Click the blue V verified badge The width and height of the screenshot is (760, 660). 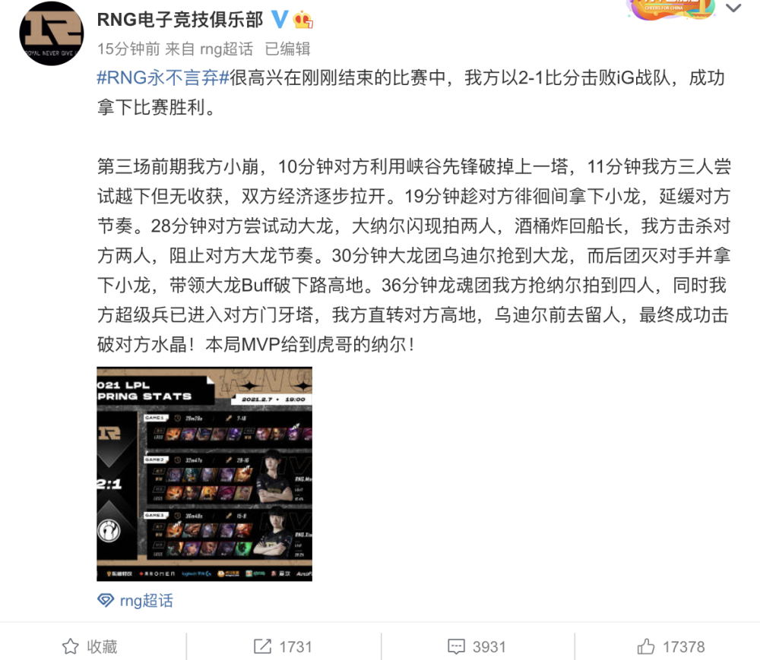click(x=280, y=20)
